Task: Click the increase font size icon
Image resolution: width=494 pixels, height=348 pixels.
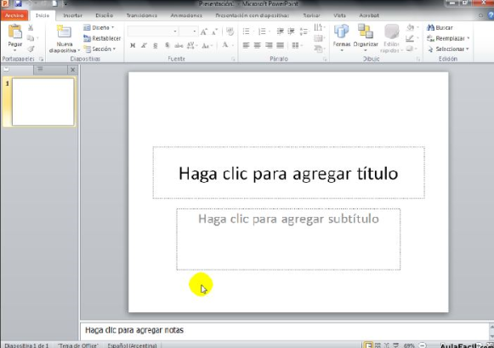Action: [204, 31]
